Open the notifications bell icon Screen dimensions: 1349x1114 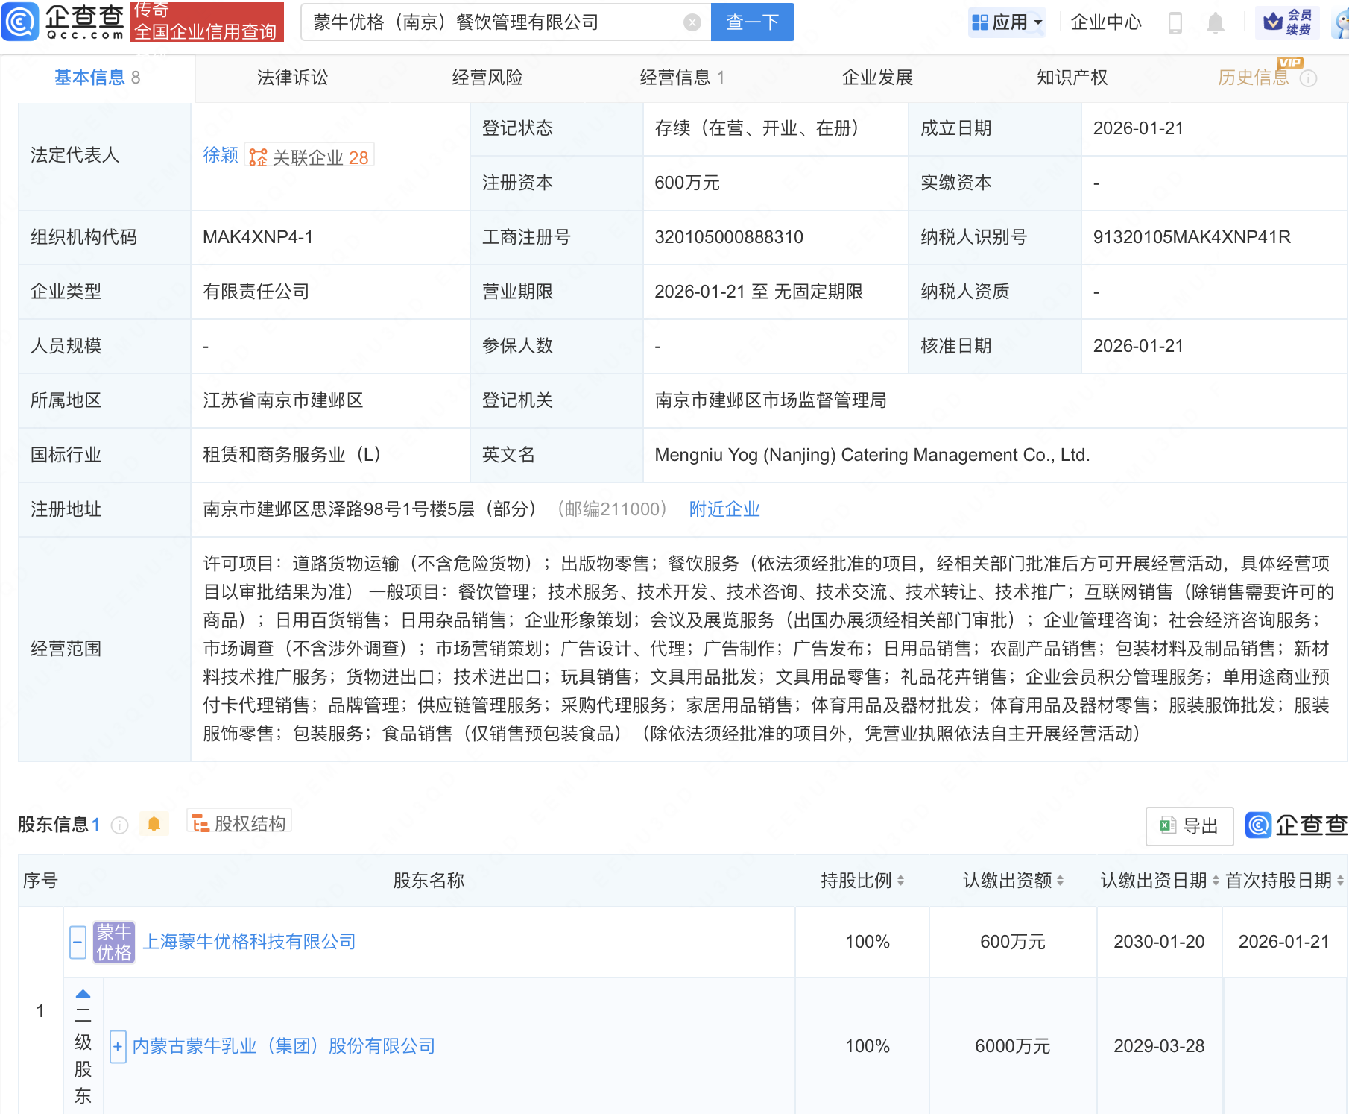pos(1215,22)
